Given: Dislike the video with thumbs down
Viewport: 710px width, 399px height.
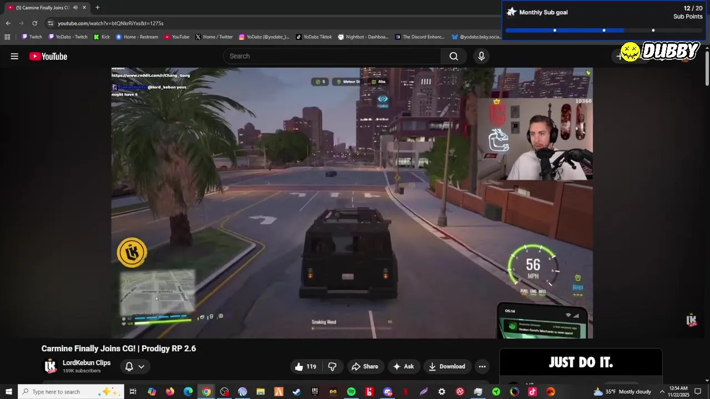Looking at the screenshot, I should point(332,366).
